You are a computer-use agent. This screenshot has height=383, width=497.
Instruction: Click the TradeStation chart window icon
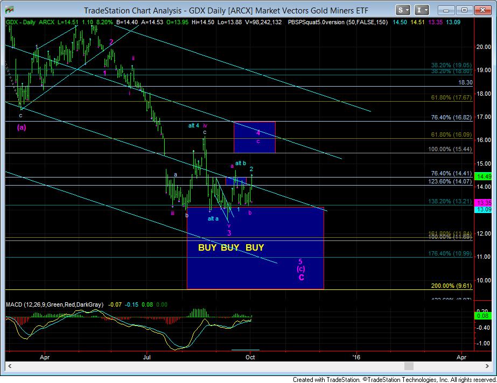(x=10, y=10)
